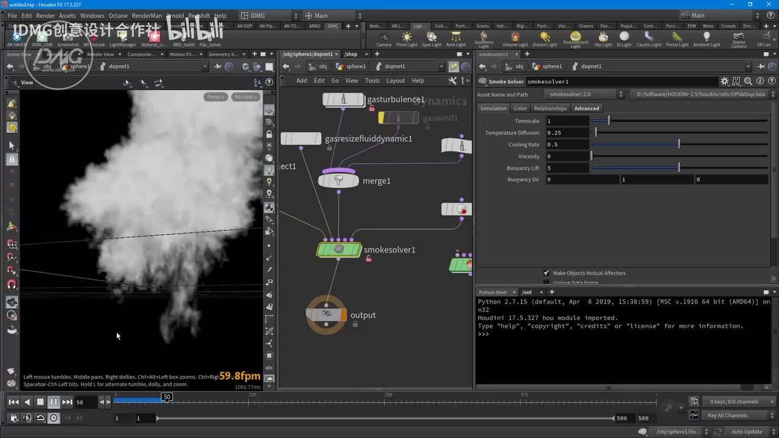Screen dimensions: 779x438
Task: Click the Layout menu in network editor
Action: click(x=395, y=80)
